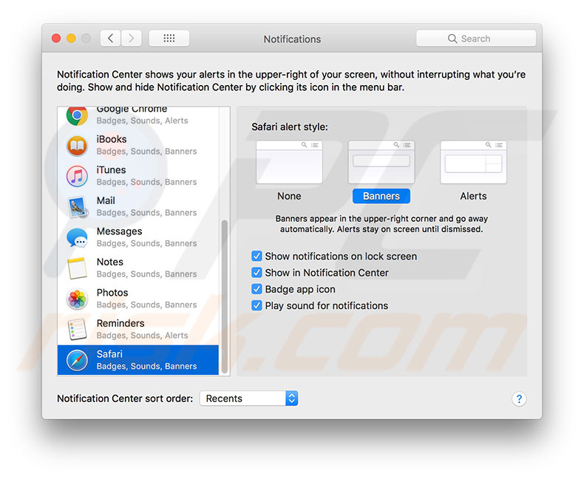Click the Reminders list icon
The height and width of the screenshot is (479, 584).
tap(77, 329)
